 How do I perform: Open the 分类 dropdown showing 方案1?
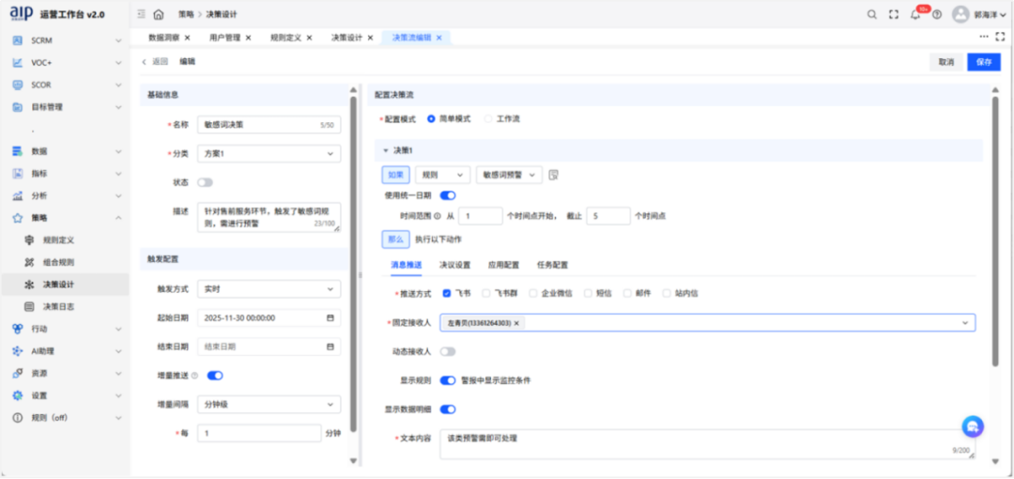(269, 153)
